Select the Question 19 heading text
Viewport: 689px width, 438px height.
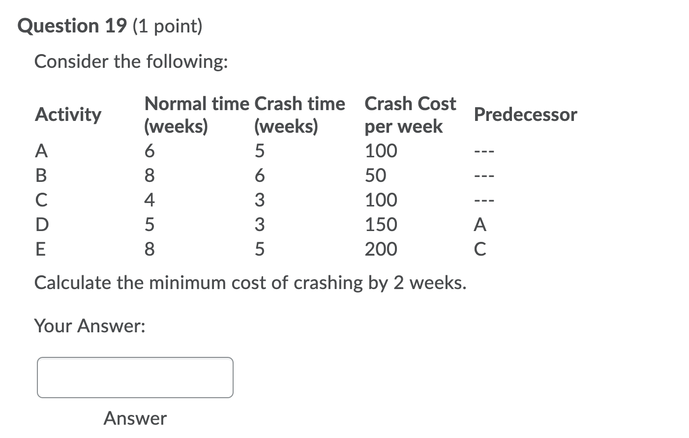pos(72,26)
